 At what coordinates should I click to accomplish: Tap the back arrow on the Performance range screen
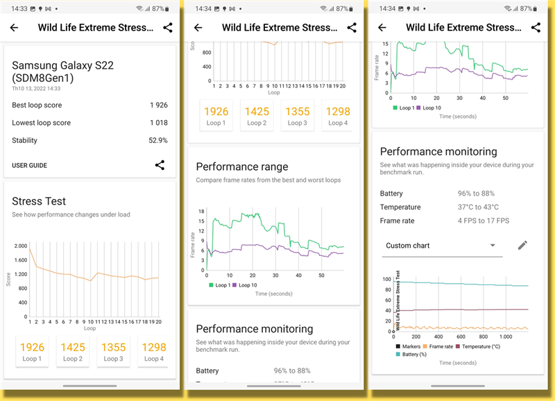tap(198, 28)
